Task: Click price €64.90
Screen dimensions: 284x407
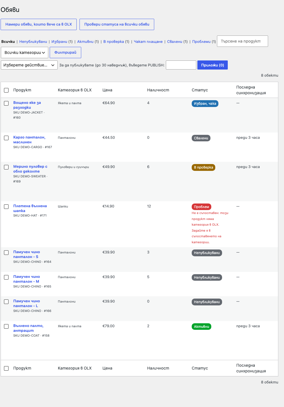Action: tap(109, 103)
